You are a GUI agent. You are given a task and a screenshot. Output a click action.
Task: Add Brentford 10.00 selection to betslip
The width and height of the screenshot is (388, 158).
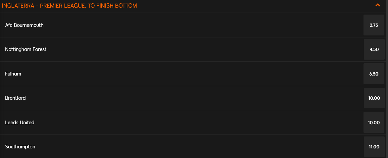374,98
